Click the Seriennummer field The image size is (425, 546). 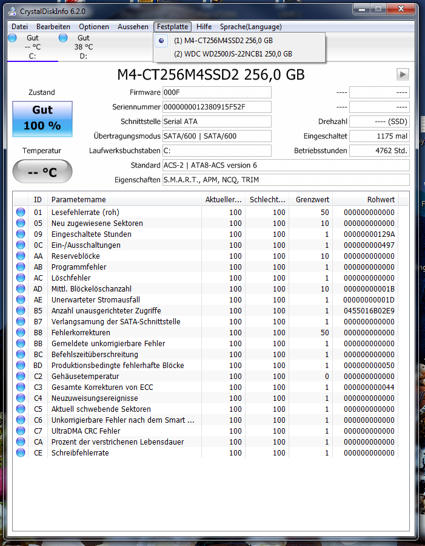(217, 107)
